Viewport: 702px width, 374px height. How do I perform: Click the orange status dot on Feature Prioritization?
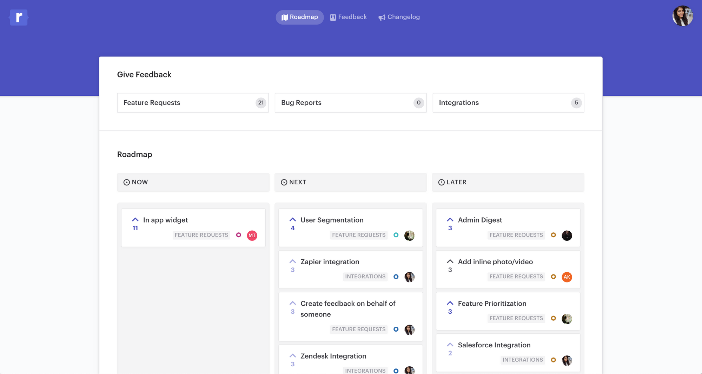(x=554, y=318)
